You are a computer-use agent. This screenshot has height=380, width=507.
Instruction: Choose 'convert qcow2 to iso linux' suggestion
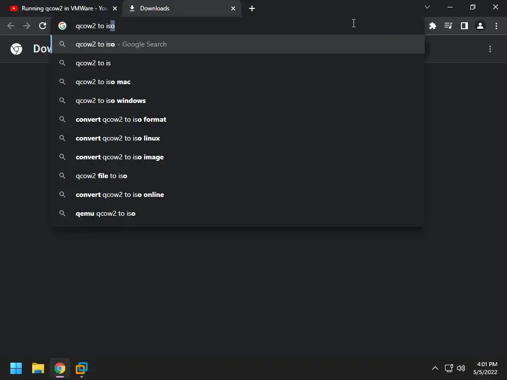(238, 138)
